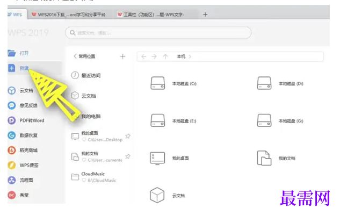340x215 pixels.
Task: Open 流程图 flowchart icon
Action: pyautogui.click(x=11, y=180)
